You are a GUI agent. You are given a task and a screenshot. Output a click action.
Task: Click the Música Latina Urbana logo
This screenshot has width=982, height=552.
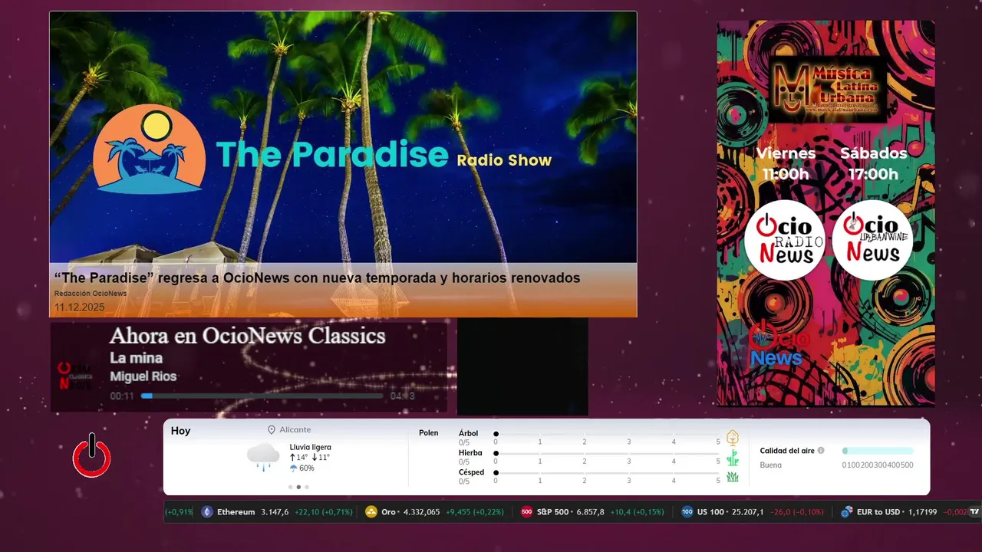[826, 88]
